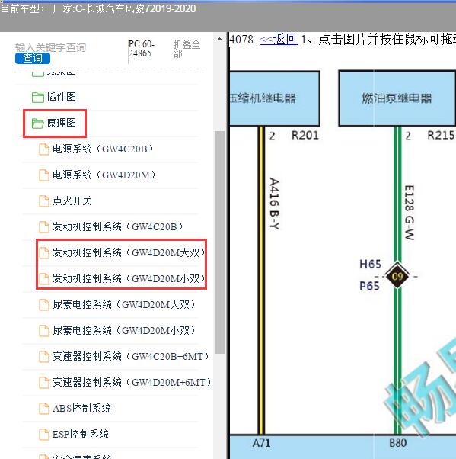456x459 pixels.
Task: Click the A71 terminal label
Action: [261, 443]
